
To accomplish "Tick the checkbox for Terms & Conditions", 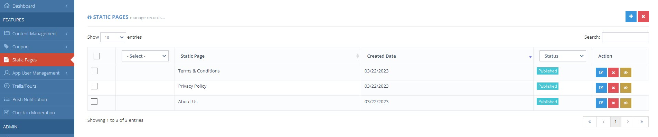I will pyautogui.click(x=94, y=71).
